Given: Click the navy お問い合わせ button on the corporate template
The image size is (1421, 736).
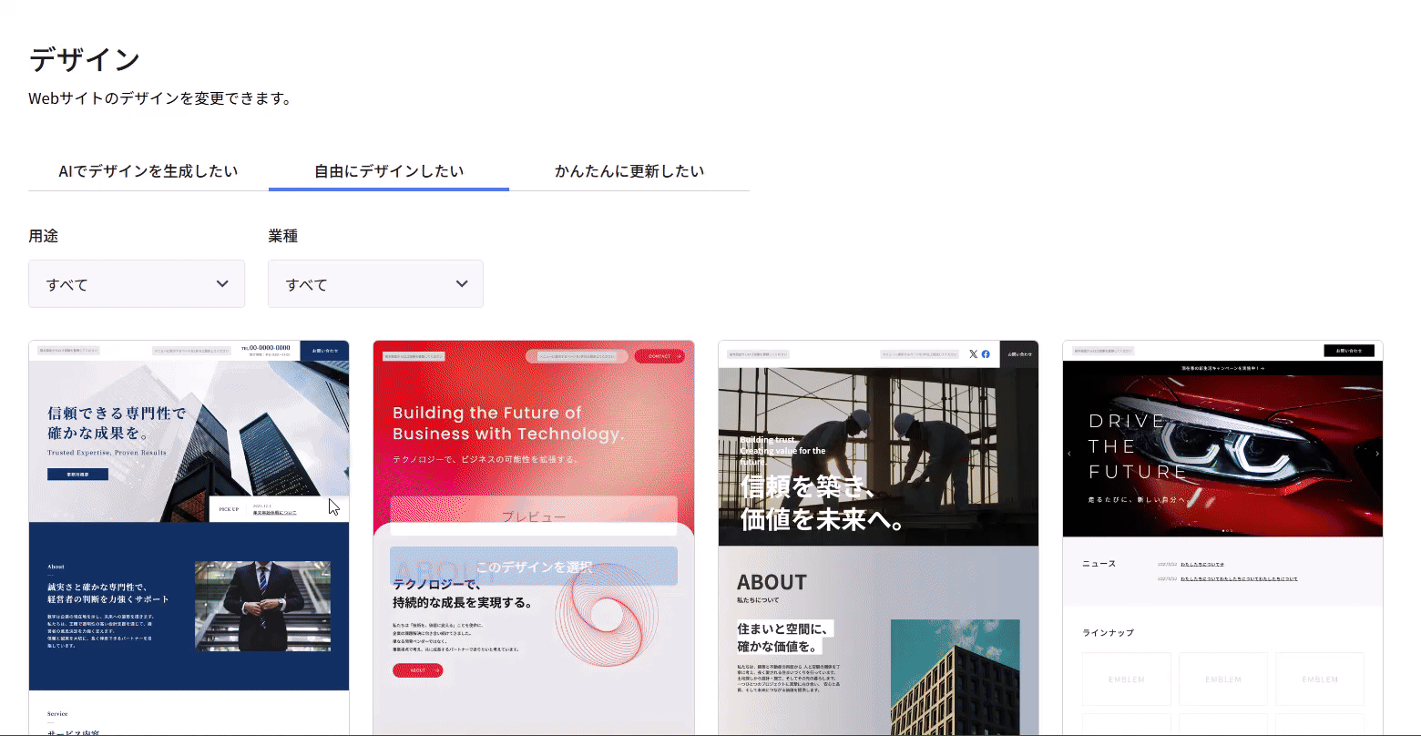Looking at the screenshot, I should coord(324,350).
